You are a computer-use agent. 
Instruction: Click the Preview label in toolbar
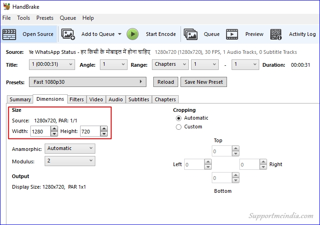click(254, 34)
